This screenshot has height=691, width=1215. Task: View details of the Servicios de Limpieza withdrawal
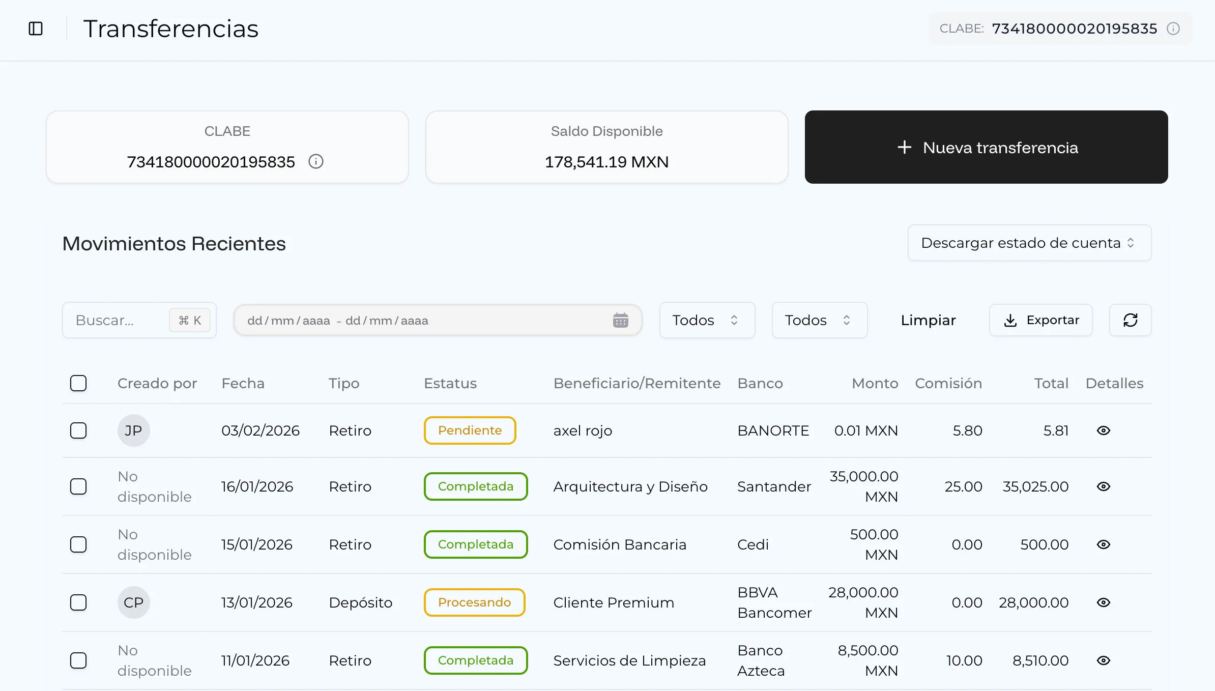pos(1103,660)
